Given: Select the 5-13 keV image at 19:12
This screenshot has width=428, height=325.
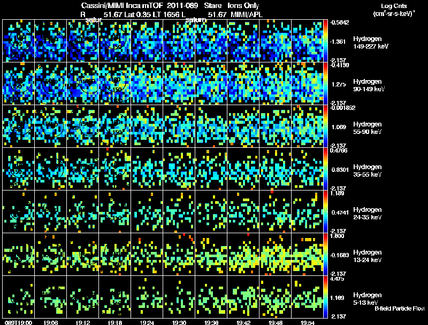Looking at the screenshot, I should 83,297.
